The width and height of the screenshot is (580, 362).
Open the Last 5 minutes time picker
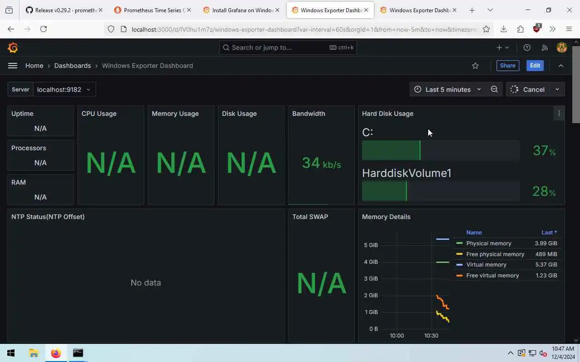(448, 90)
